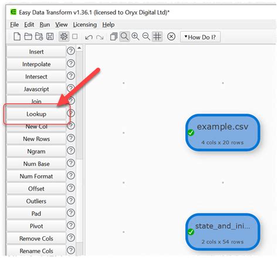
Task: Click the Javascript transform button
Action: [x=36, y=89]
